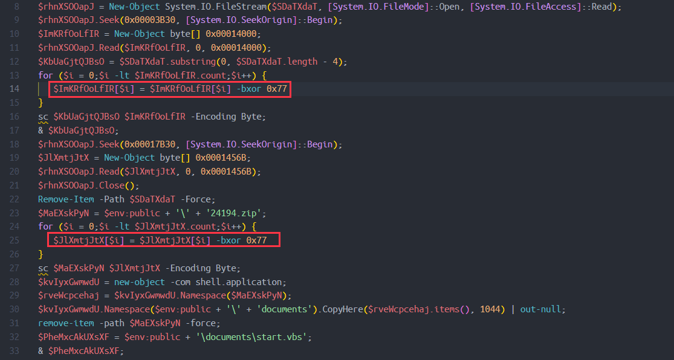Viewport: 674px width, 360px height.
Task: Click '$rveWcpcehaj' at start of line 29
Action: (68, 295)
